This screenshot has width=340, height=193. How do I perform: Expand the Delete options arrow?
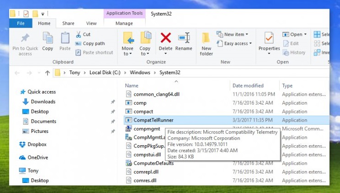166,54
